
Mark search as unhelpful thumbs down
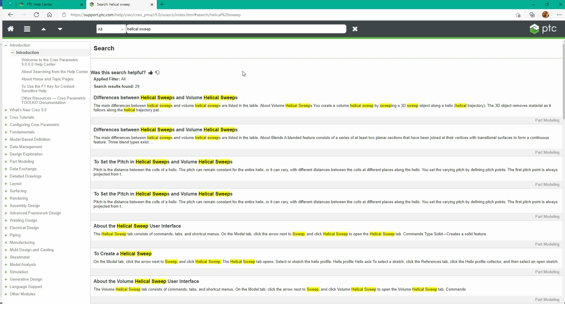pyautogui.click(x=158, y=72)
